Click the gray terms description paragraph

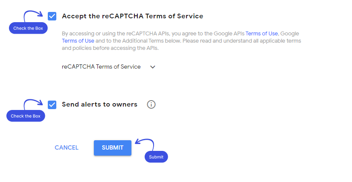pos(181,41)
